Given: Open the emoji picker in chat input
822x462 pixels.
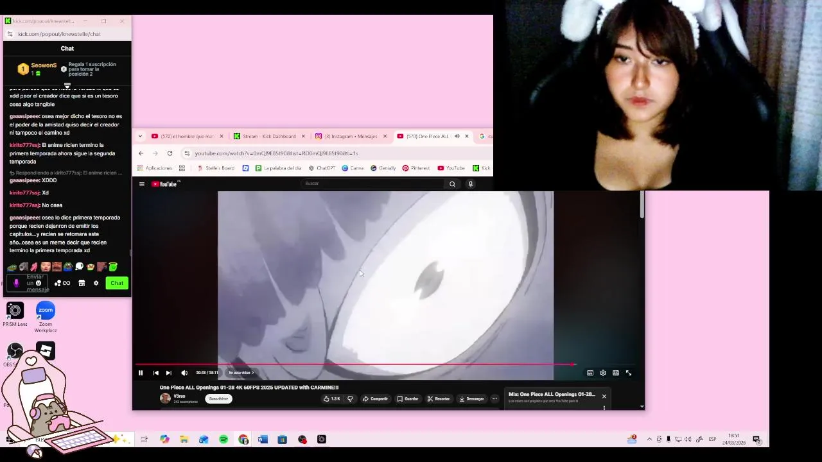Looking at the screenshot, I should tap(39, 283).
